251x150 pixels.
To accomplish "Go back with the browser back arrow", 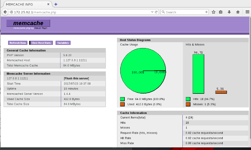I will click(5, 12).
